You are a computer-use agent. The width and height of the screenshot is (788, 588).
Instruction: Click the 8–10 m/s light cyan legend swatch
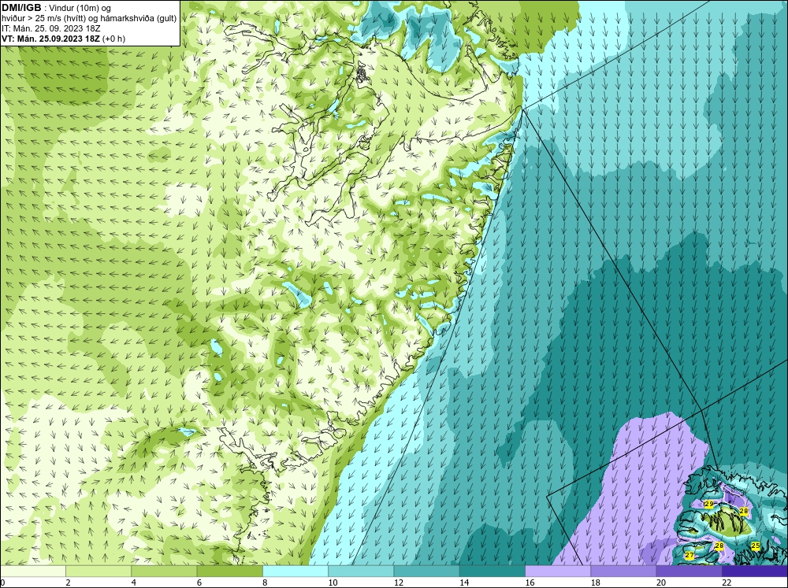(295, 571)
